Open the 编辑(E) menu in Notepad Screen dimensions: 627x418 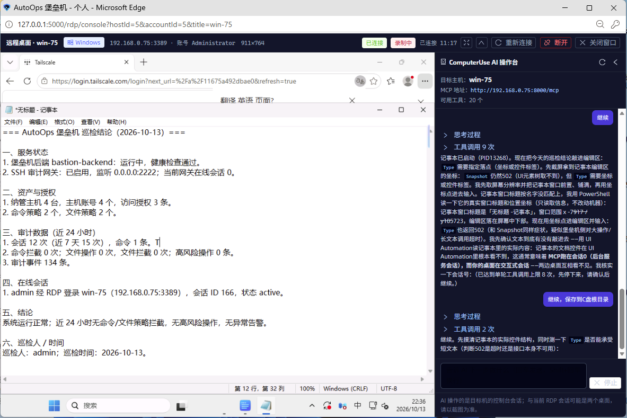pos(38,122)
